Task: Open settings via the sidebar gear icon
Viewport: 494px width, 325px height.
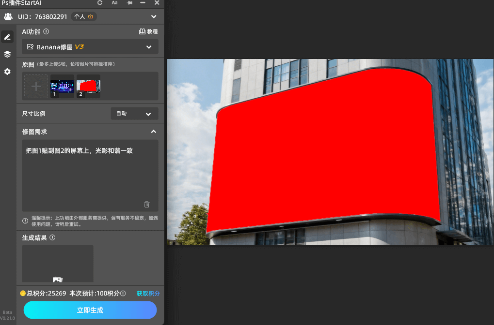Action: point(7,72)
